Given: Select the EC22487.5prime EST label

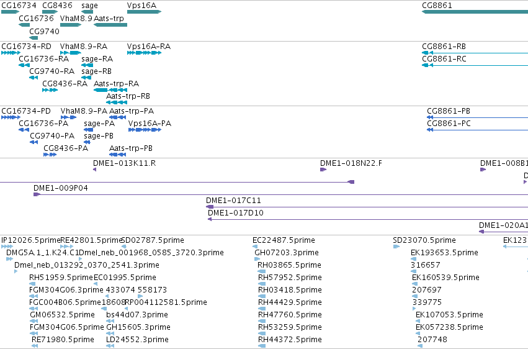Looking at the screenshot, I should [x=284, y=240].
